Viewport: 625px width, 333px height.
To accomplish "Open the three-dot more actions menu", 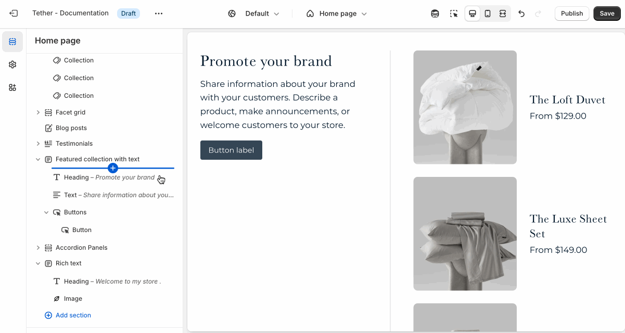I will [159, 14].
